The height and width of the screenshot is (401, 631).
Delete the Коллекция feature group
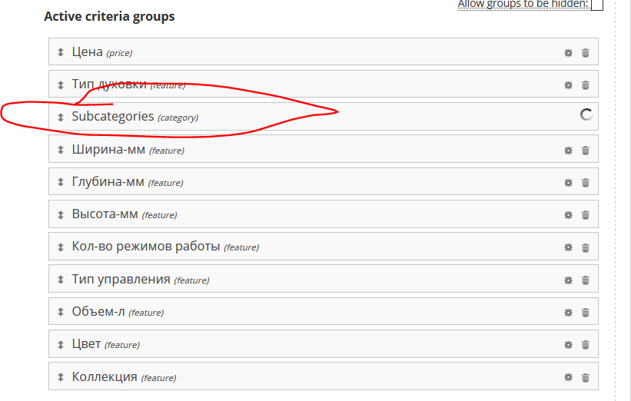[x=586, y=377]
